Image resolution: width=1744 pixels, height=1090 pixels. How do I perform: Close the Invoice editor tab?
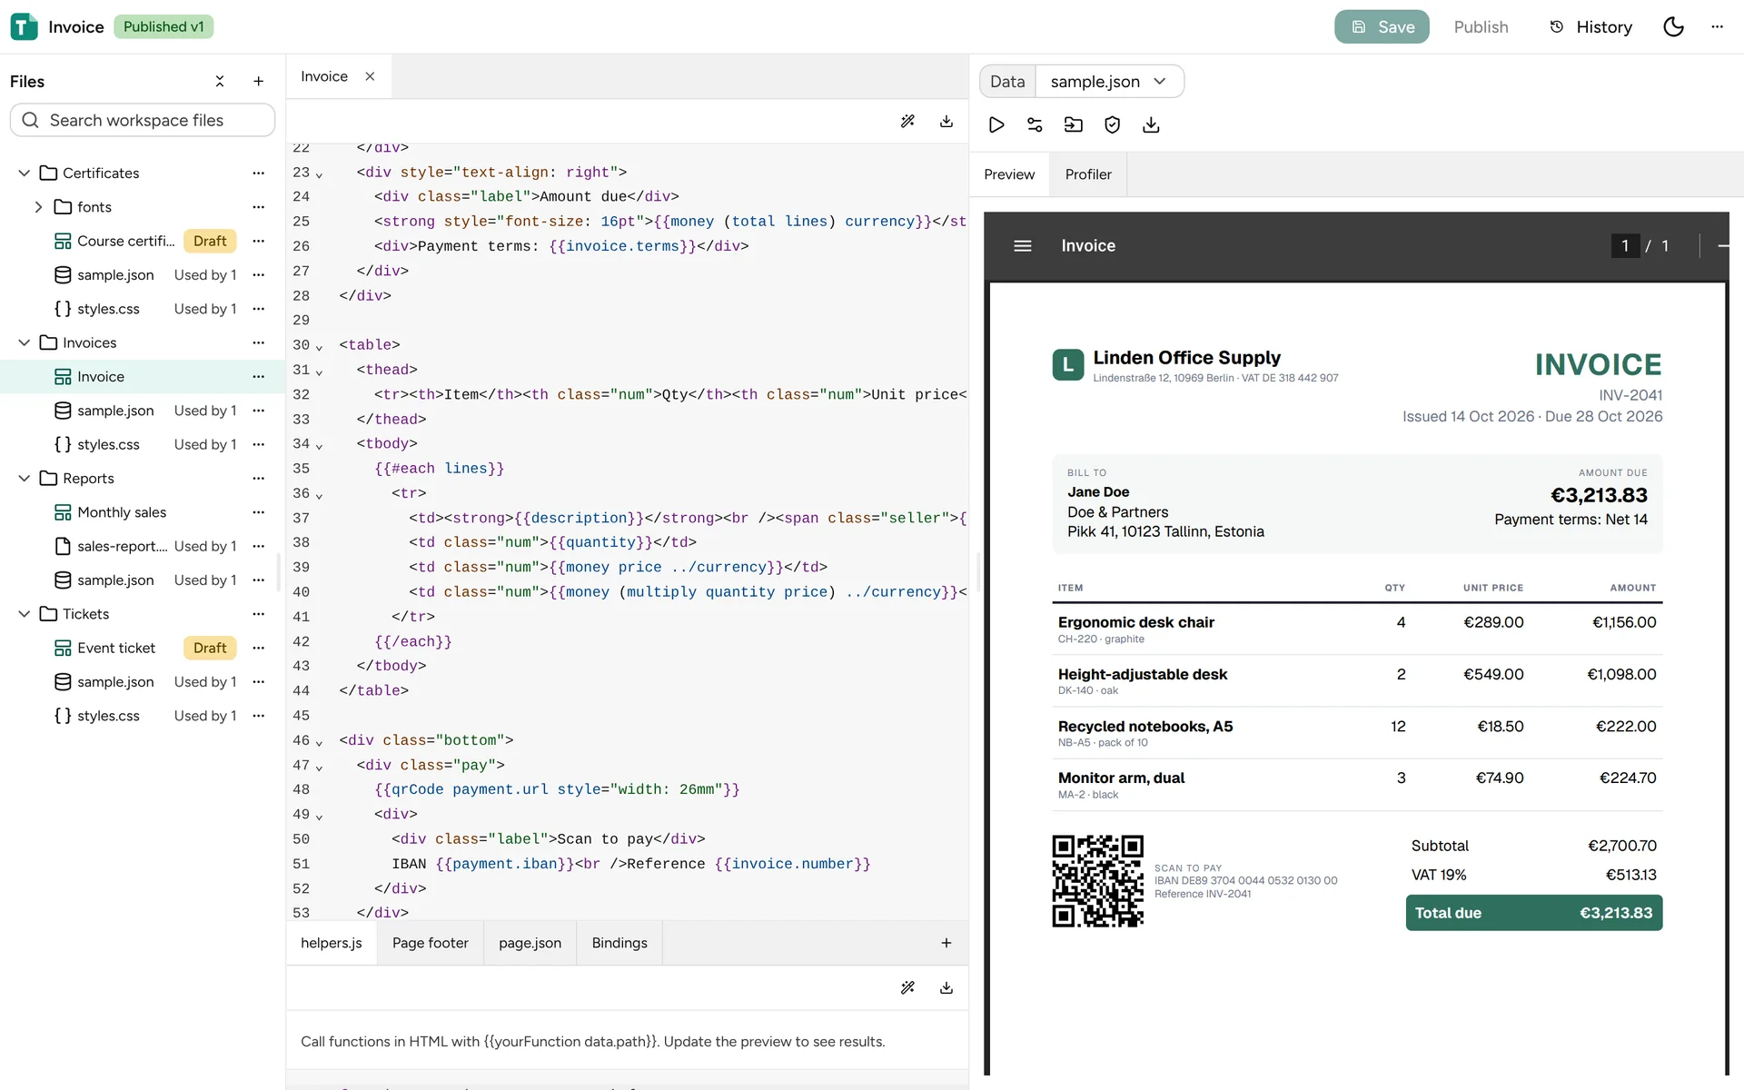point(370,76)
